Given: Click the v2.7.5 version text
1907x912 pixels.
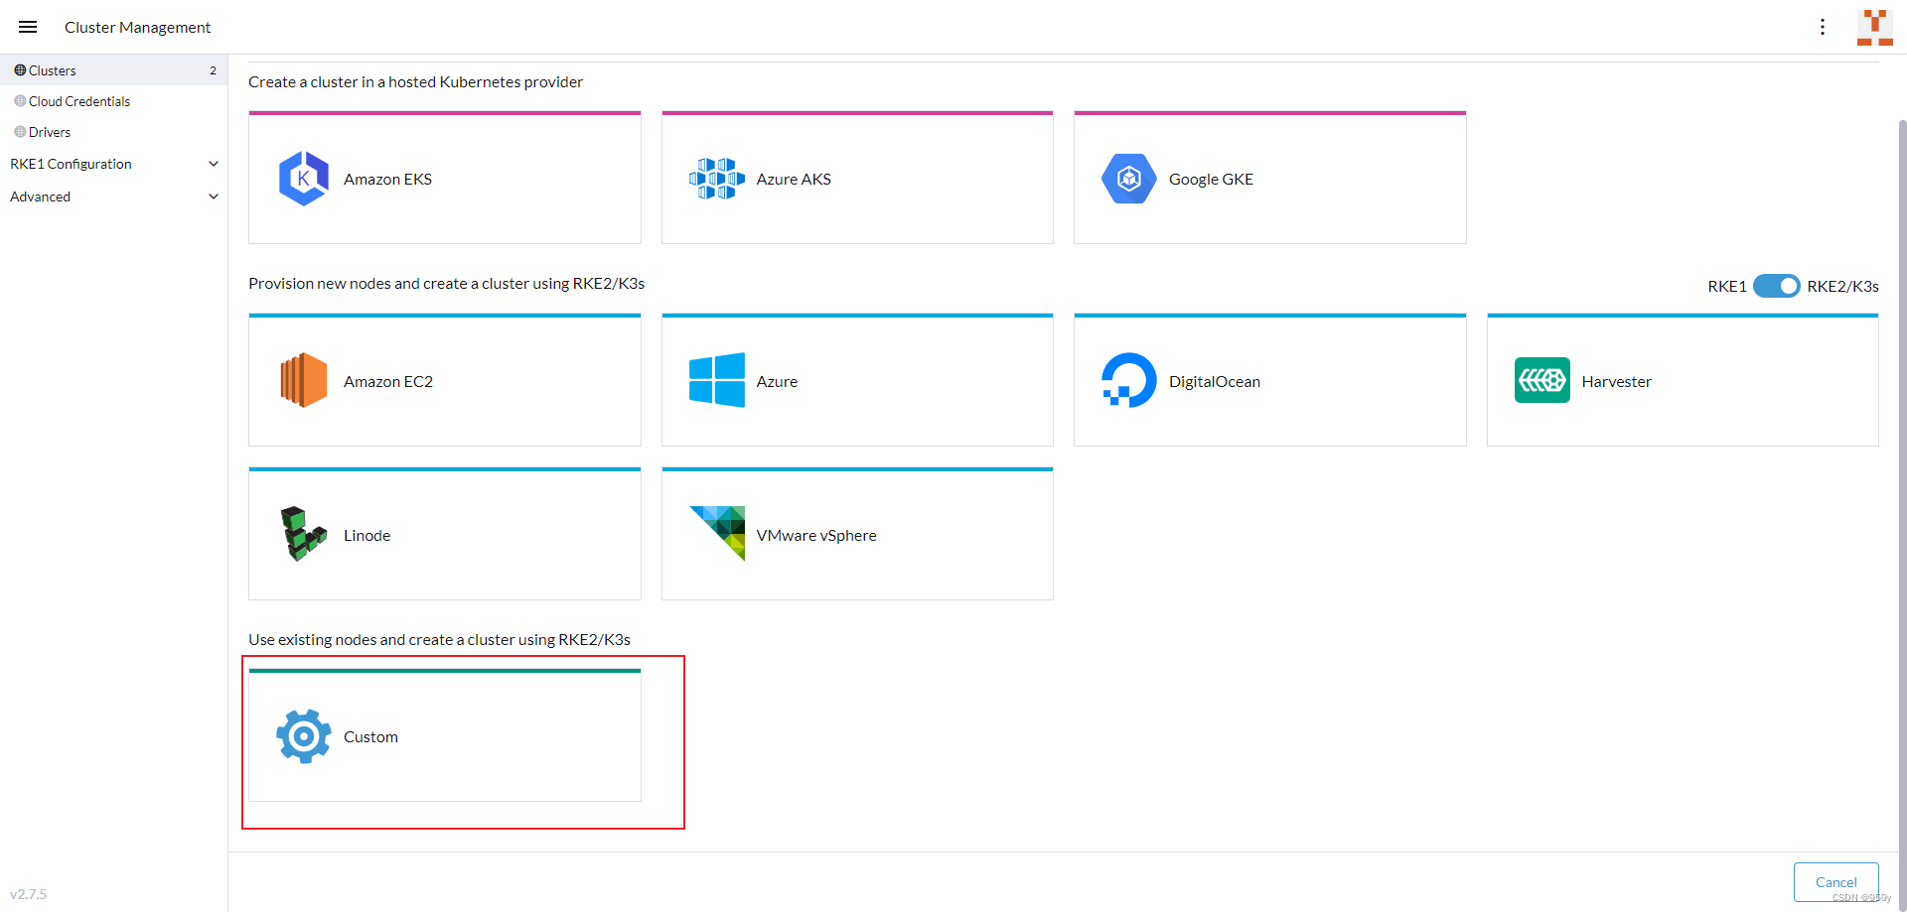Looking at the screenshot, I should coord(28,893).
